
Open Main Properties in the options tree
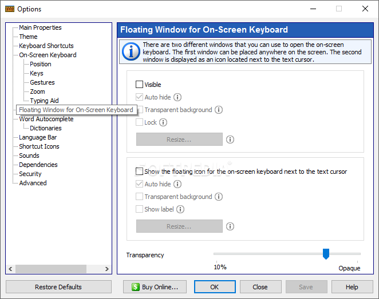pos(40,27)
